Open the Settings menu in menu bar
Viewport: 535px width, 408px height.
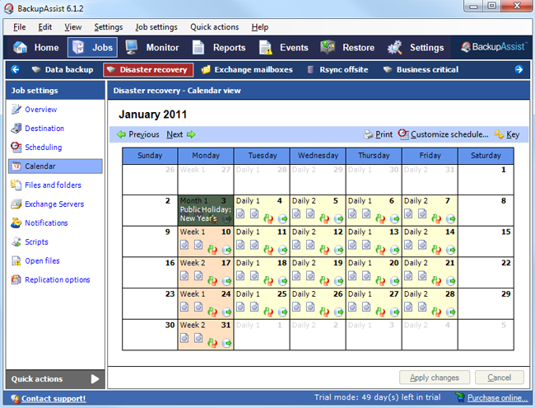(109, 27)
